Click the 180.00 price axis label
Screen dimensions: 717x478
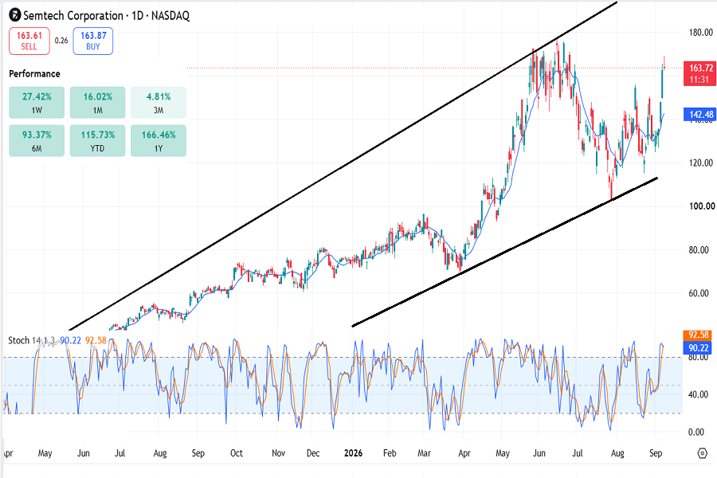700,33
